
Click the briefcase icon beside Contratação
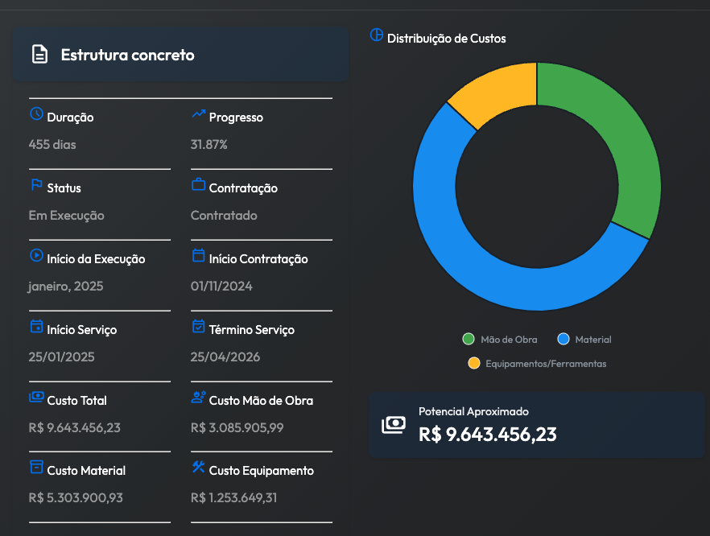click(x=199, y=185)
